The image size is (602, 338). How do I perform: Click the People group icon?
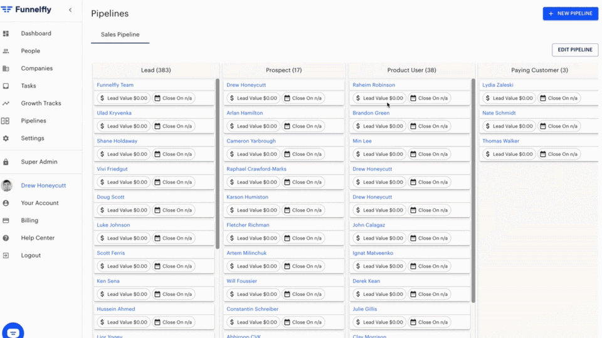coord(6,51)
